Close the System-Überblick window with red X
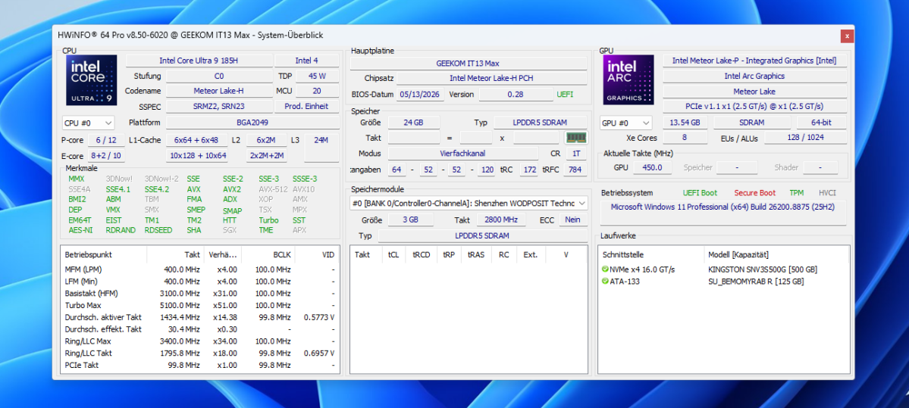 tap(847, 36)
